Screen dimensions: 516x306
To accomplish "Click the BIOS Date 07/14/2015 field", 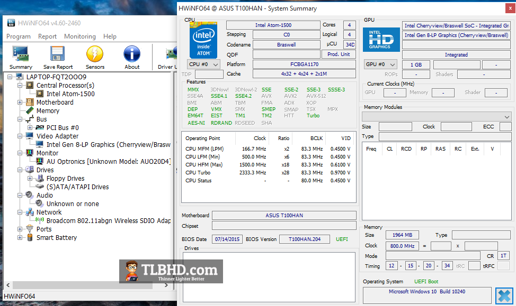I will [x=227, y=239].
